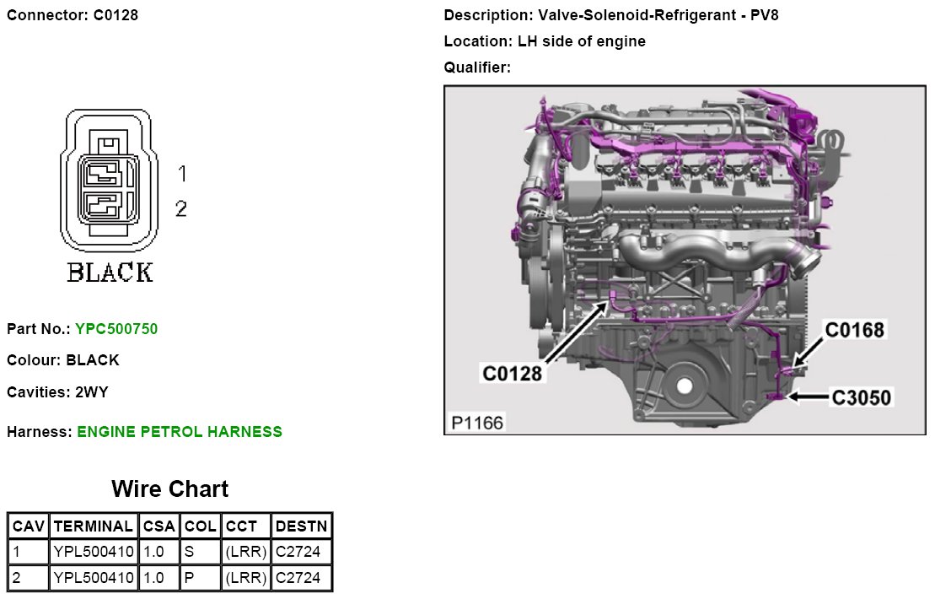The width and height of the screenshot is (935, 599).
Task: Click the BLACK caption under connector drawing
Action: pyautogui.click(x=110, y=273)
